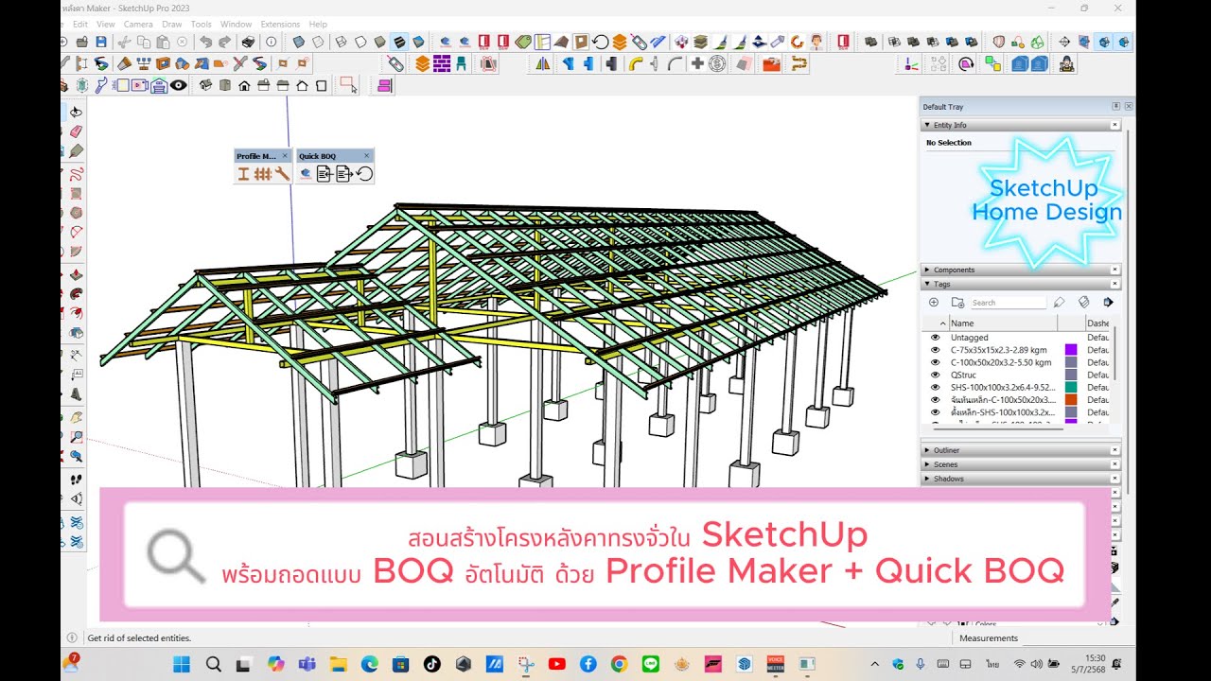This screenshot has width=1211, height=681.
Task: Click the Tags panel horizontal scrollbar
Action: click(998, 428)
